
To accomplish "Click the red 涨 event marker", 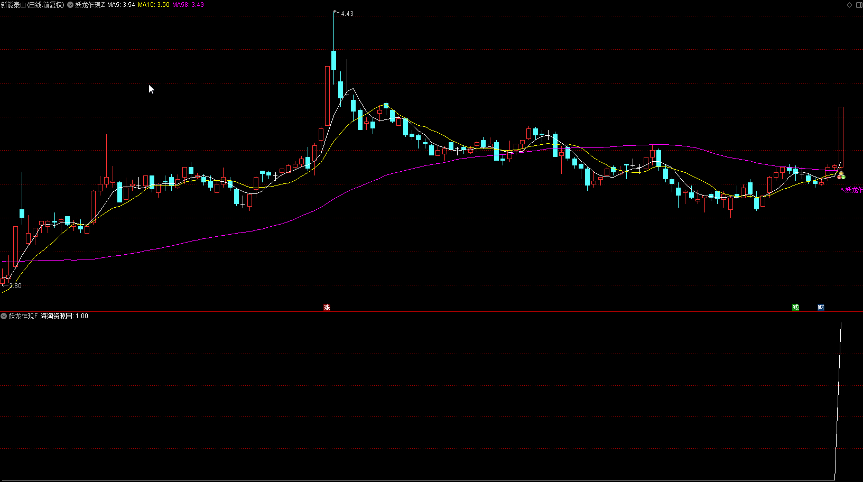I will [327, 307].
